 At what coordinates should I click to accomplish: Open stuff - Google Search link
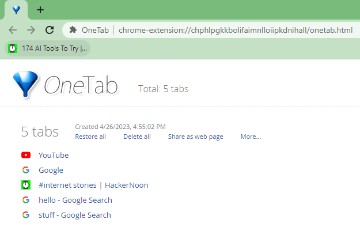[x=75, y=215]
